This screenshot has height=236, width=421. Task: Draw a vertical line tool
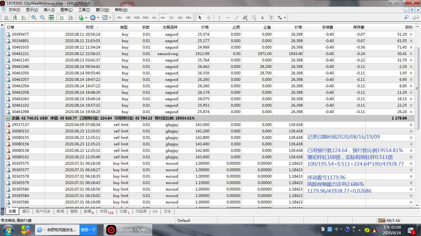[219, 18]
